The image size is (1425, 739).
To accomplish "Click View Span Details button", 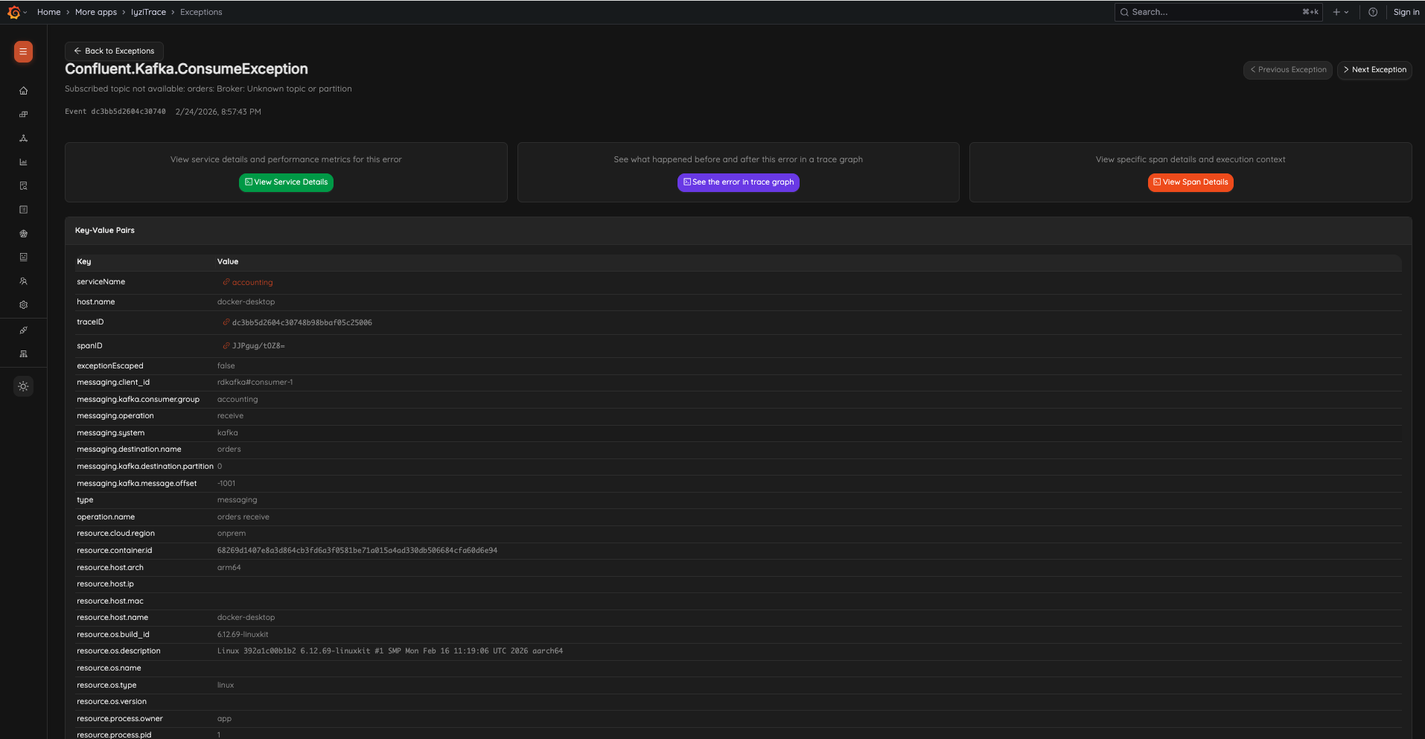I will (1190, 182).
